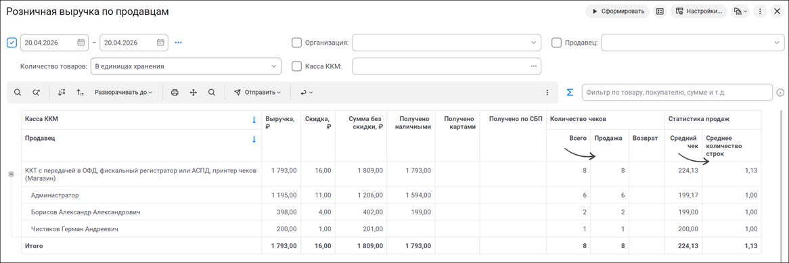The height and width of the screenshot is (263, 789).
Task: Enable the Организация filter checkbox
Action: coord(297,43)
